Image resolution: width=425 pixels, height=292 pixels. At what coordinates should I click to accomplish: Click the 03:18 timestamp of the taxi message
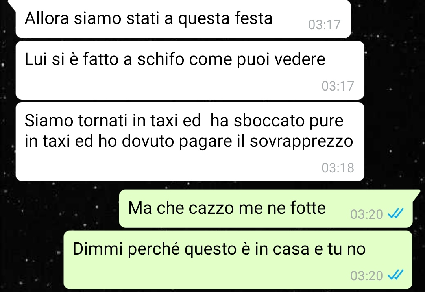coord(338,168)
